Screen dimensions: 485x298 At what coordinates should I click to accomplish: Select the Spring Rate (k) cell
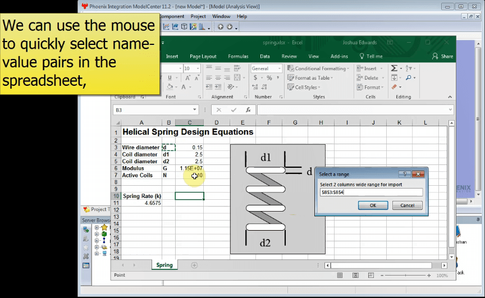141,196
